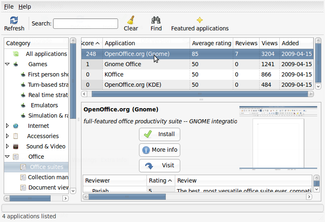Collapse the Office category
Image resolution: width=325 pixels, height=222 pixels.
pyautogui.click(x=7, y=157)
